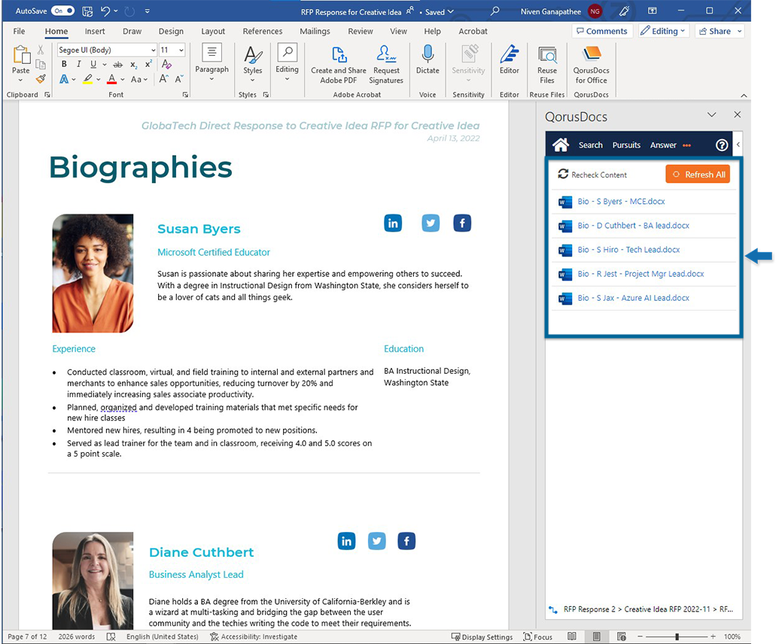Click the zoom slider in the status bar

(677, 636)
